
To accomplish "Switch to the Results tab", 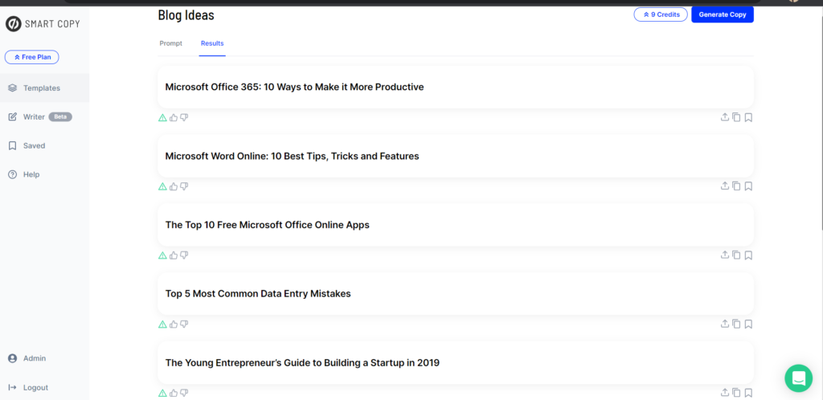I will 212,43.
